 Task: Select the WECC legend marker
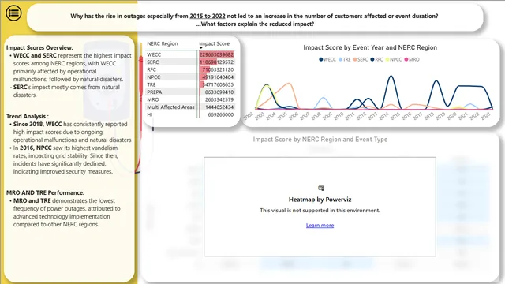click(x=321, y=60)
